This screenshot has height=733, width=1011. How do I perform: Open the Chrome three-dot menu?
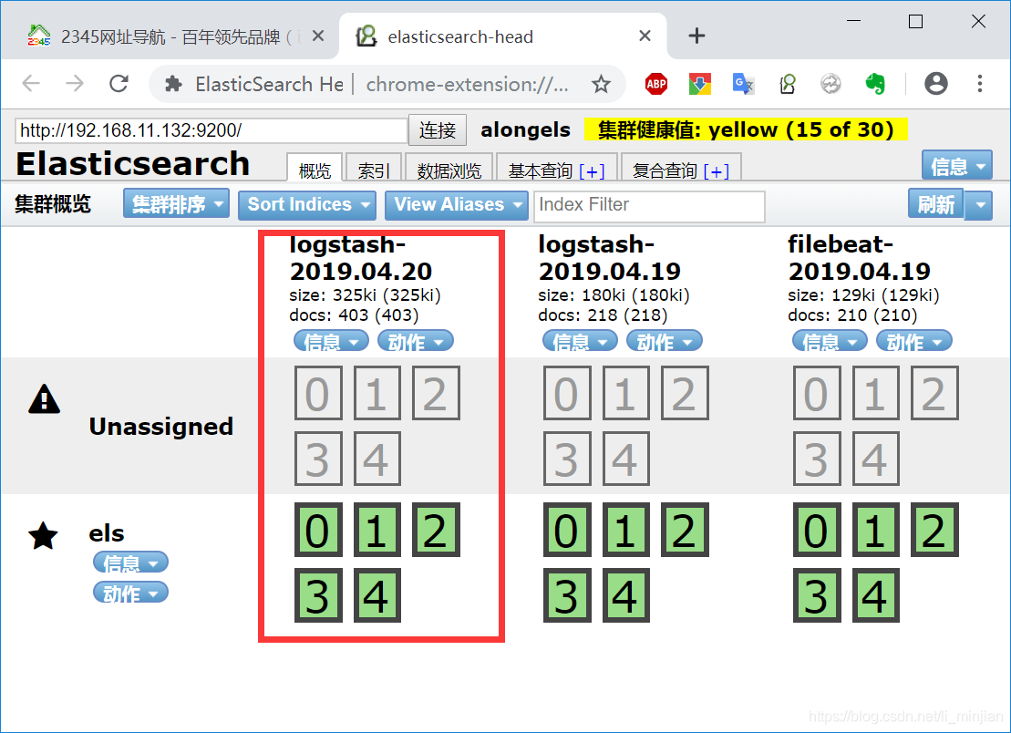click(979, 84)
